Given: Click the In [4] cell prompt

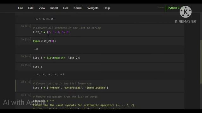Looking at the screenshot, I should point(26,56).
